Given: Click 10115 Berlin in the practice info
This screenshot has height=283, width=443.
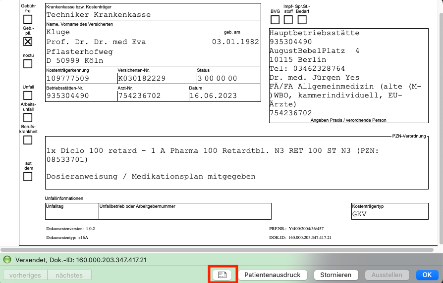Looking at the screenshot, I should click(x=298, y=60).
